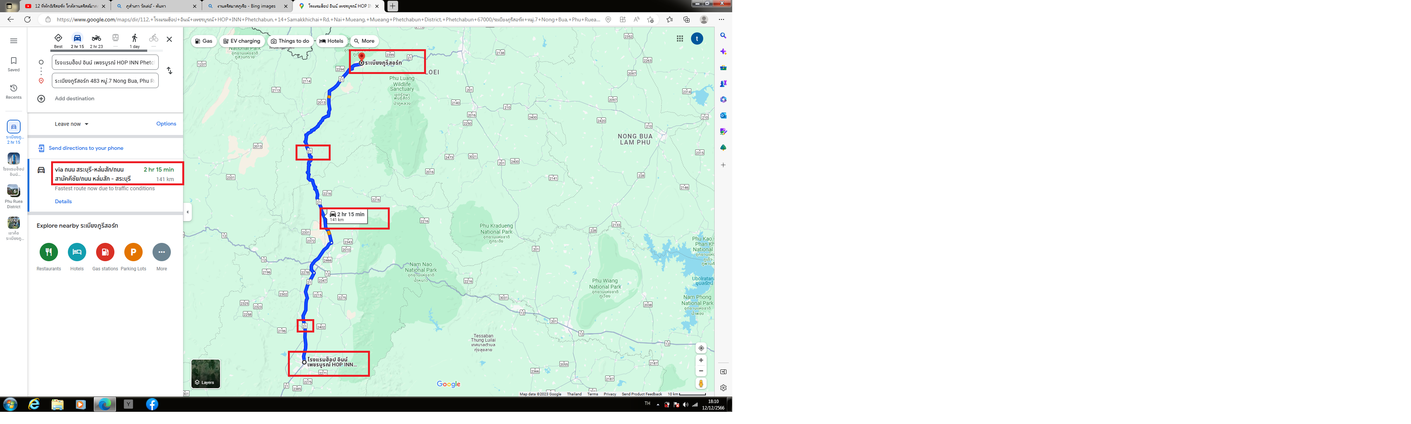Image resolution: width=1411 pixels, height=424 pixels.
Task: Select driving mode 2 hr 15
Action: pyautogui.click(x=77, y=40)
